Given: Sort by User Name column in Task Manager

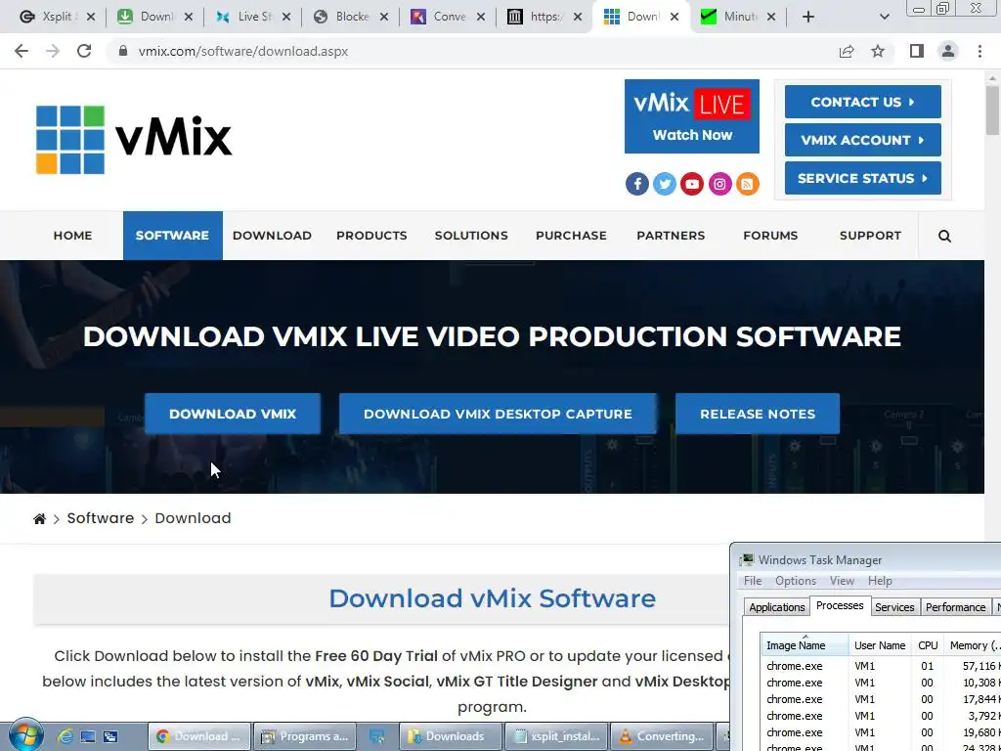Looking at the screenshot, I should [881, 645].
